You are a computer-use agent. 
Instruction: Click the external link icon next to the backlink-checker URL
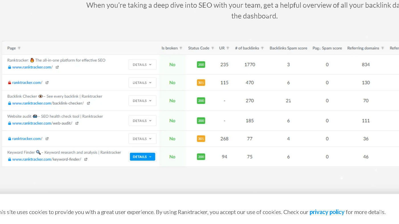coord(89,103)
